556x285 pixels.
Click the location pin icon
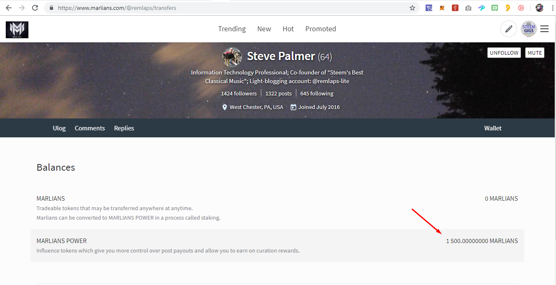(225, 107)
